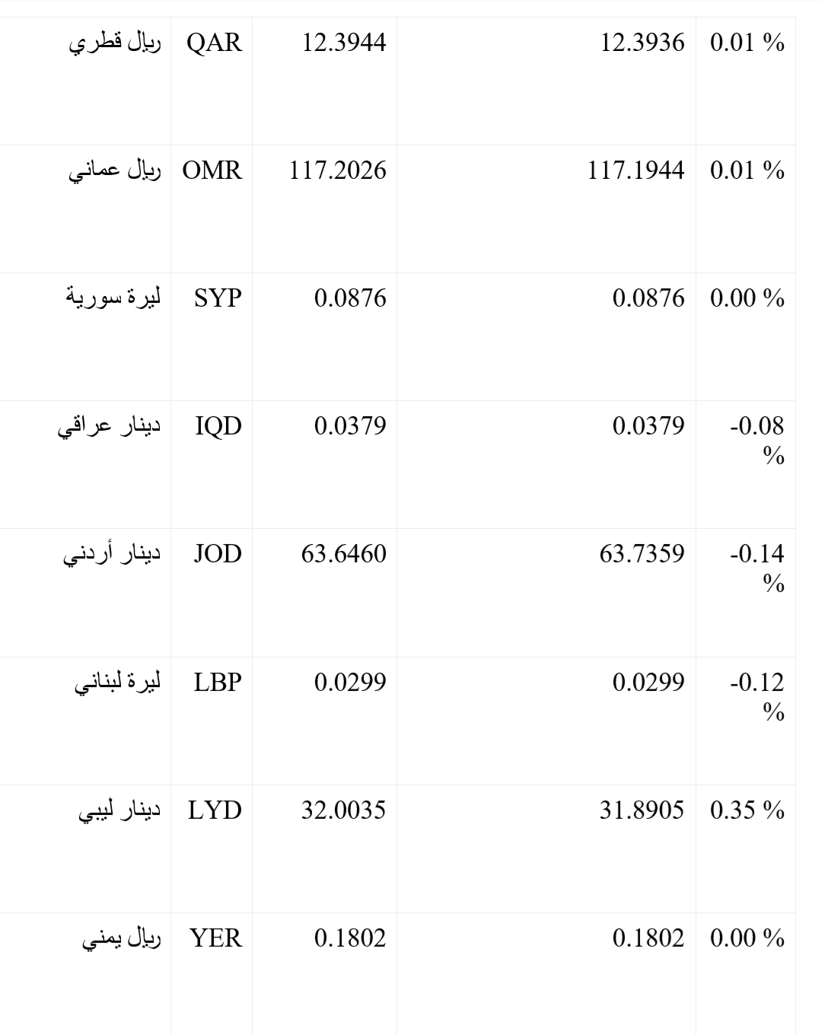Select the value 117.2026 for OMR

coord(337,170)
